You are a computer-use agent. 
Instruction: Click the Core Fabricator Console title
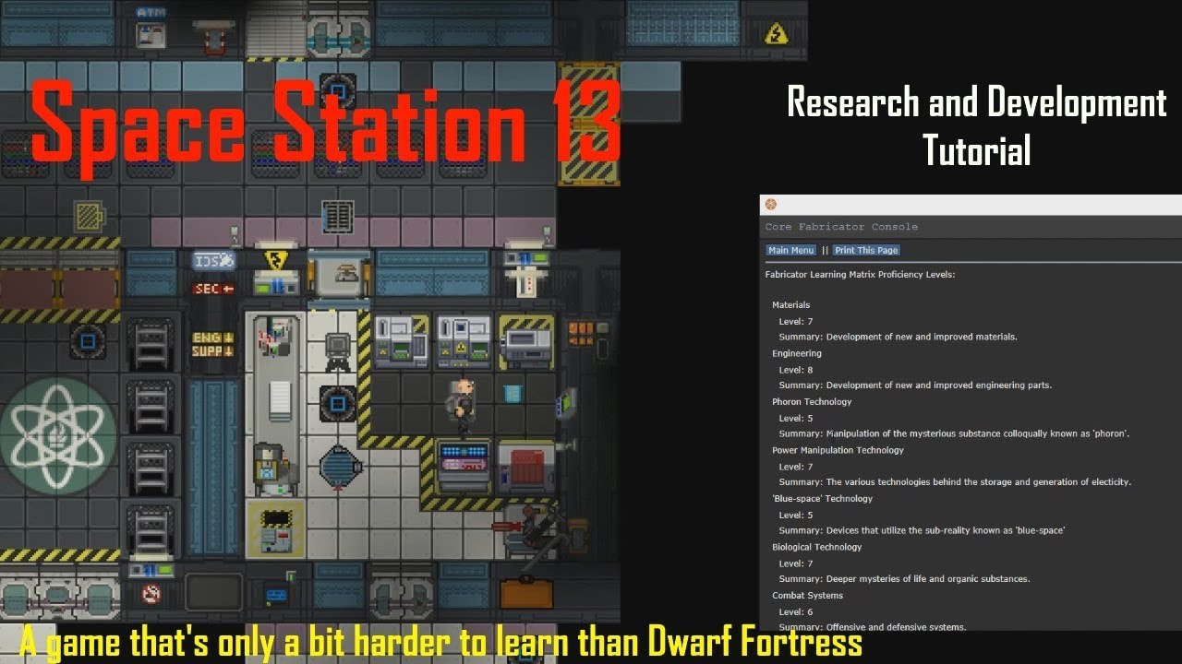(841, 227)
